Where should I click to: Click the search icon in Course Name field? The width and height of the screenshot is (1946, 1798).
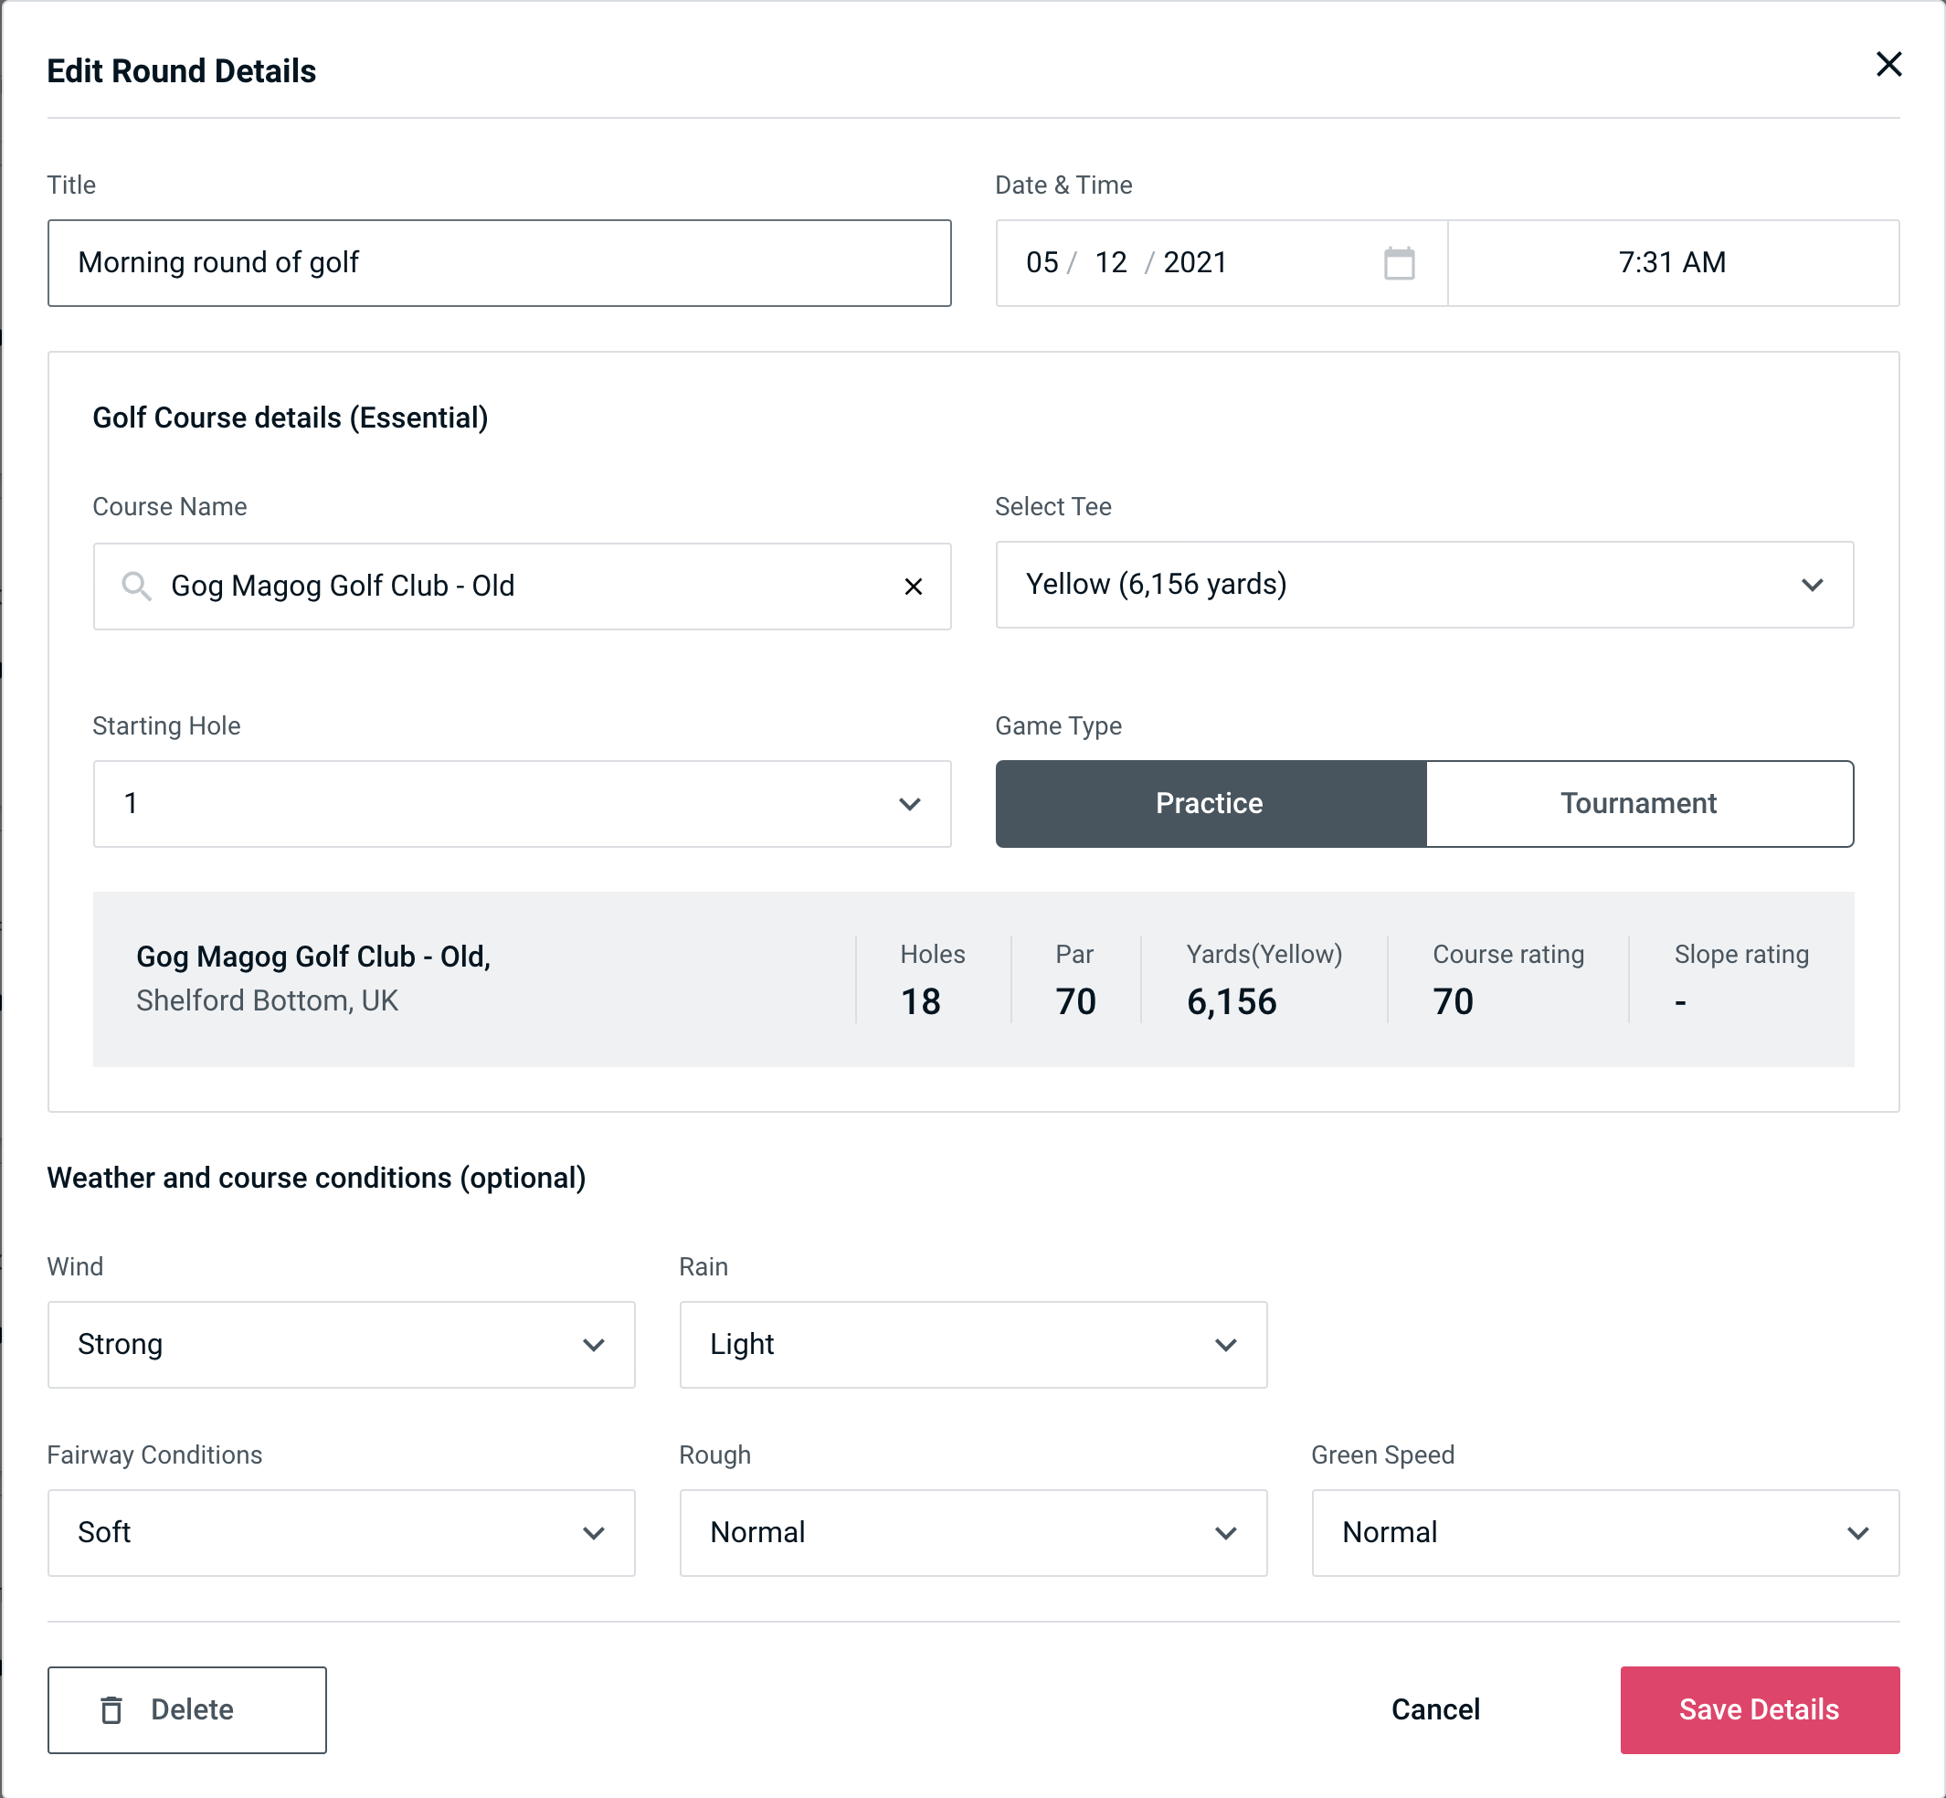click(135, 585)
